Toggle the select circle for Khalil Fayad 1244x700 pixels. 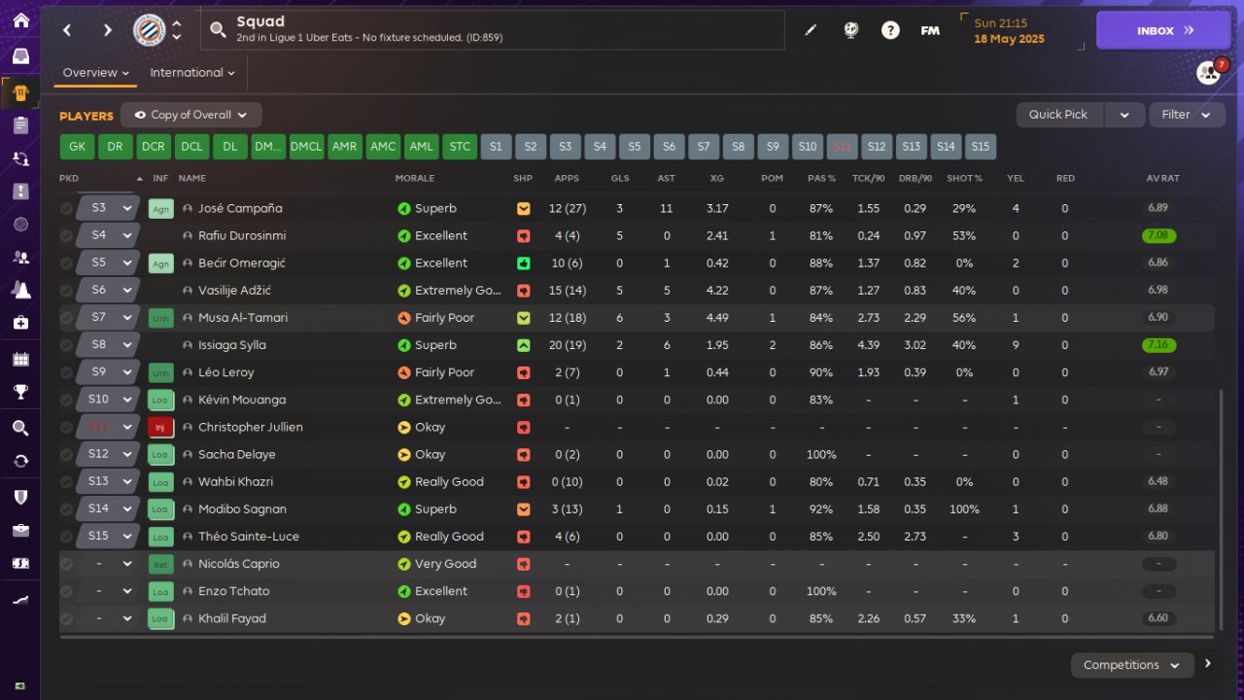pos(66,618)
